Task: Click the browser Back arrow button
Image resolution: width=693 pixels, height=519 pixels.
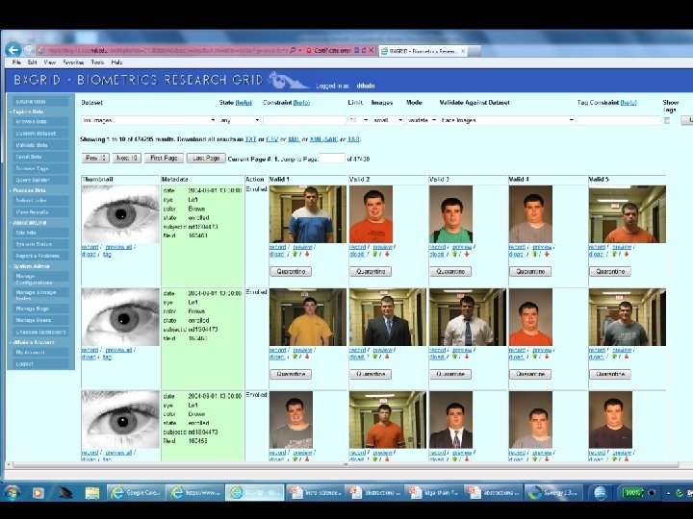Action: 13,50
